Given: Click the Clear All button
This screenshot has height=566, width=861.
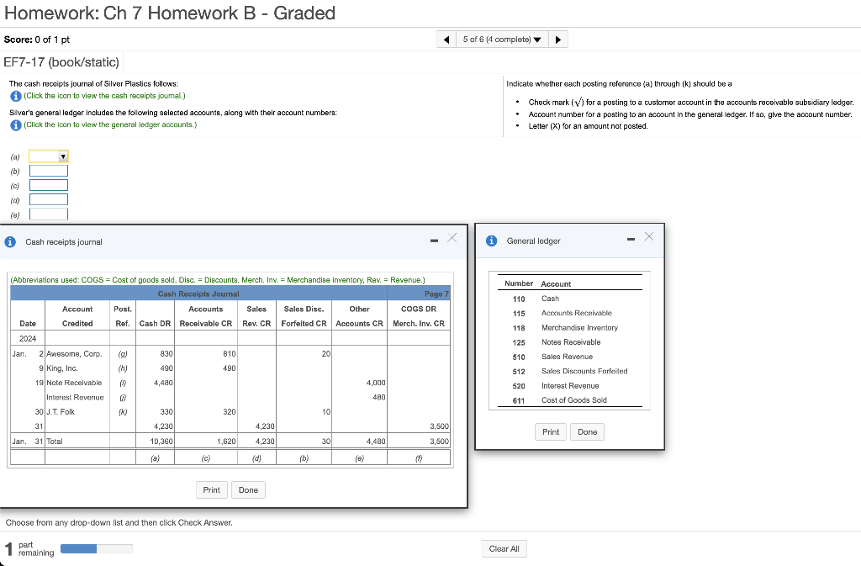Looking at the screenshot, I should pos(504,547).
